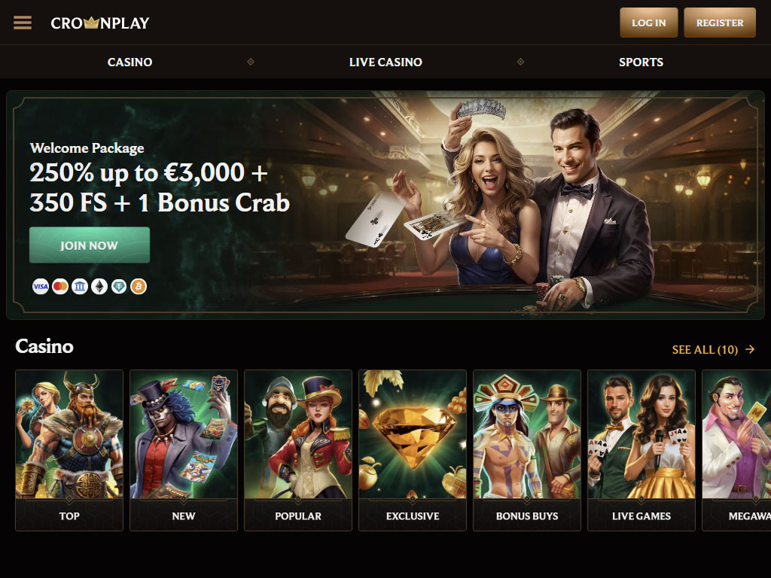Click the Join Now button

(x=90, y=245)
